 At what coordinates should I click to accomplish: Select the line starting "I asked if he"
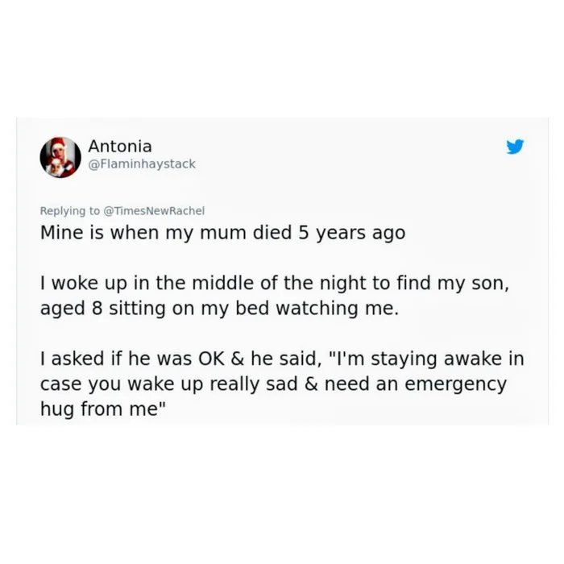[282, 359]
